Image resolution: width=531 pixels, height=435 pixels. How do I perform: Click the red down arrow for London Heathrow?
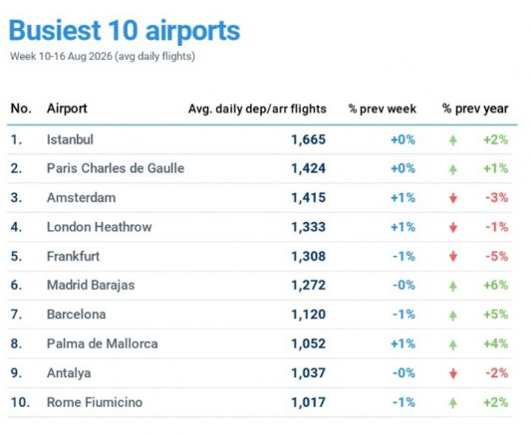point(452,228)
